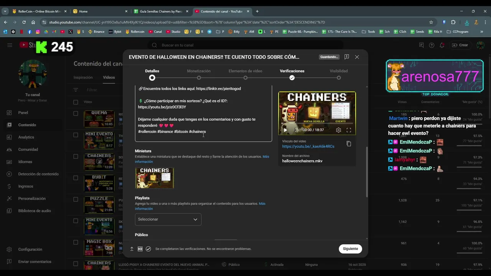Copy the video link icon
This screenshot has height=276, width=491.
click(x=349, y=144)
